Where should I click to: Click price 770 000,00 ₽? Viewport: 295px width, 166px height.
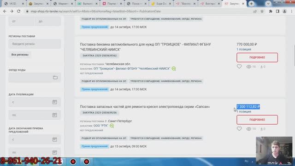247,44
